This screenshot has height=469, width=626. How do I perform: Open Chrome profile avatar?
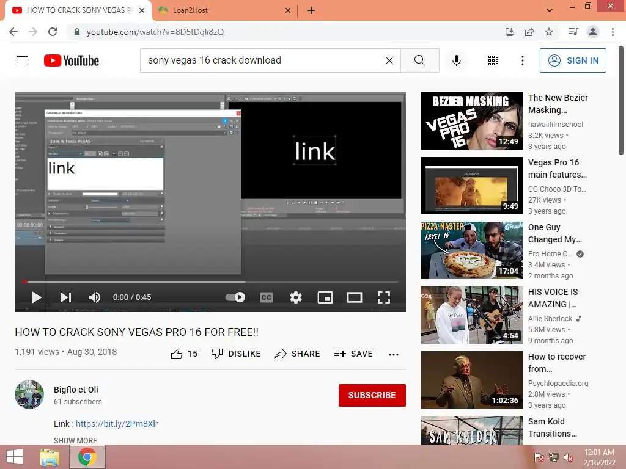[593, 32]
